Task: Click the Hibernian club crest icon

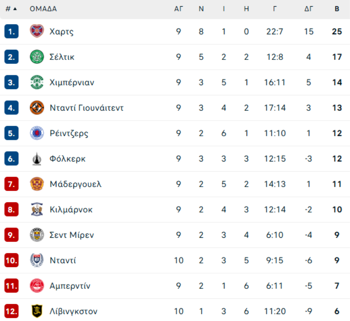Action: click(37, 82)
